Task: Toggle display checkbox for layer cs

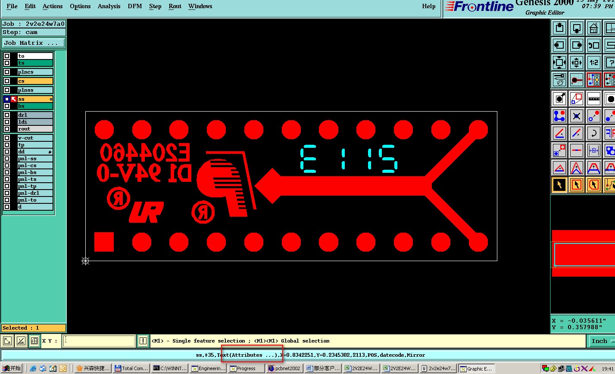Action: (x=7, y=81)
